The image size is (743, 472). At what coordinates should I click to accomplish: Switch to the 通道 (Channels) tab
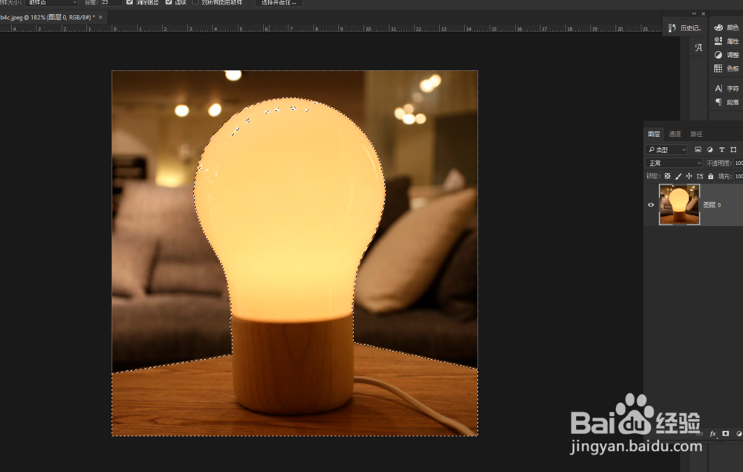pos(675,133)
